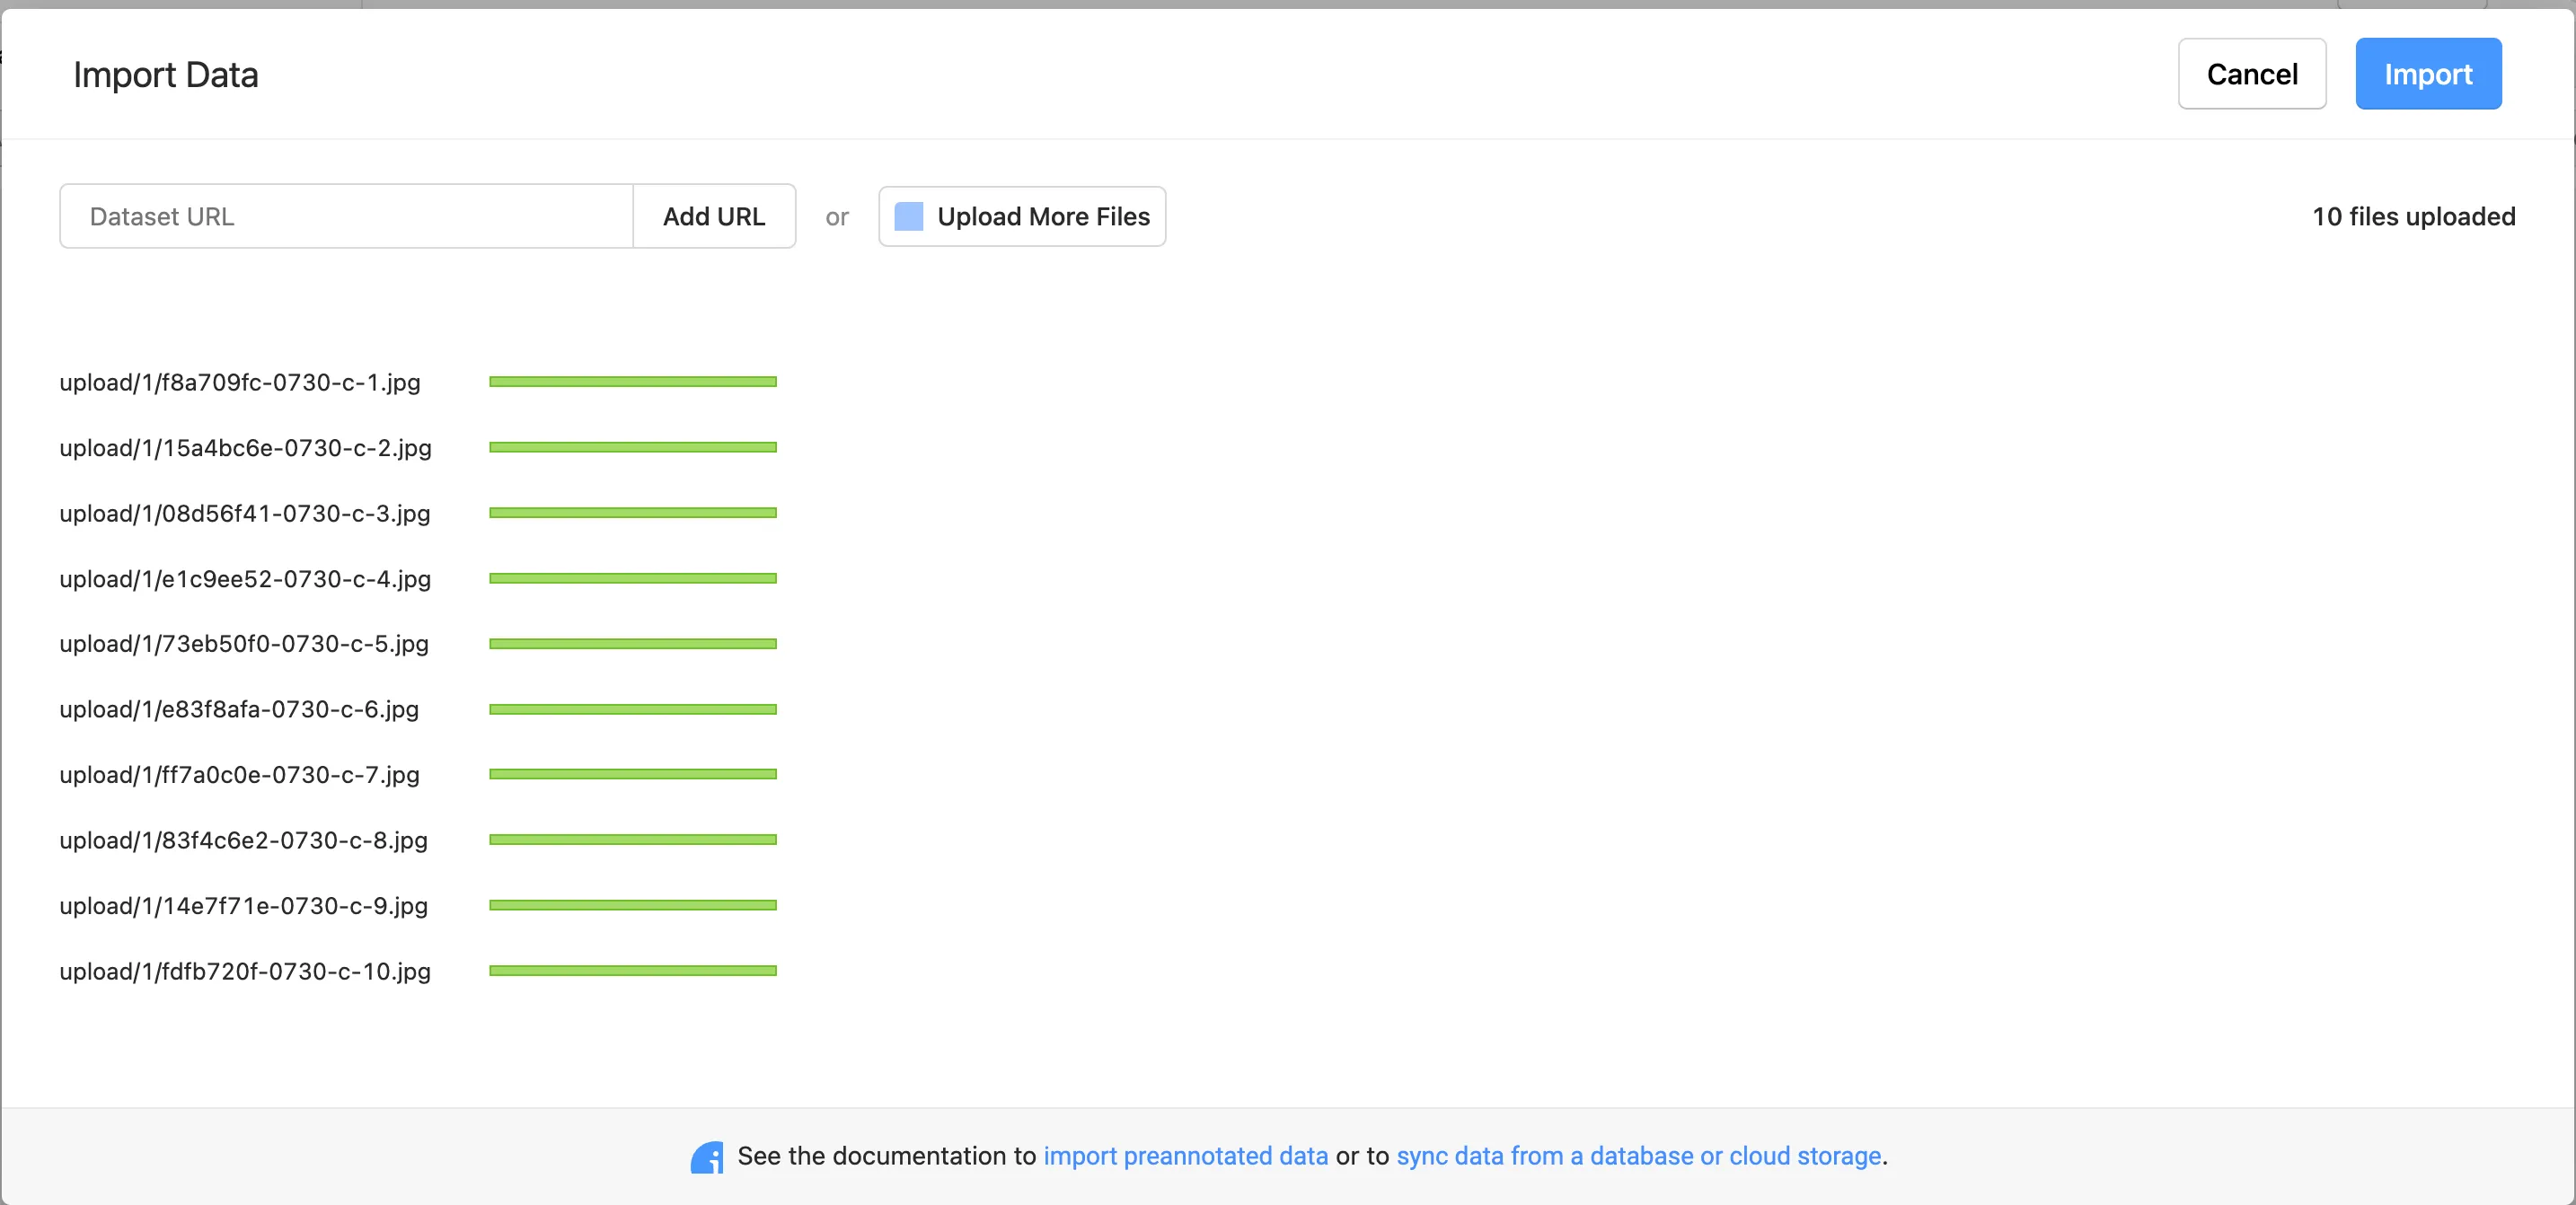Click the Add URL button

pyautogui.click(x=714, y=216)
